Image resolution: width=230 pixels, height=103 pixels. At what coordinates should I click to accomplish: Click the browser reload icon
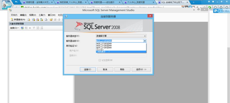(x=204, y=7)
